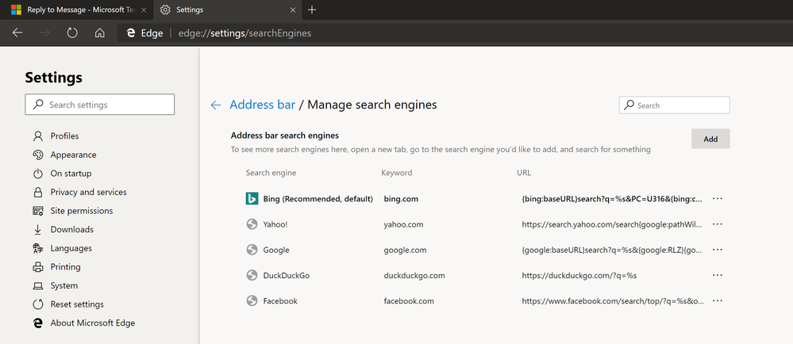Close the Settings tab

pyautogui.click(x=293, y=10)
